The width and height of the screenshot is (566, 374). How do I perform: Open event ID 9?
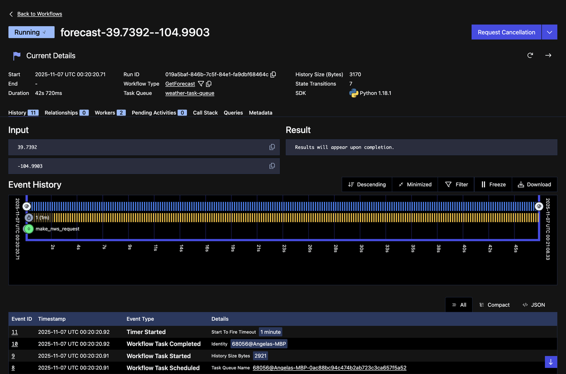pos(13,356)
